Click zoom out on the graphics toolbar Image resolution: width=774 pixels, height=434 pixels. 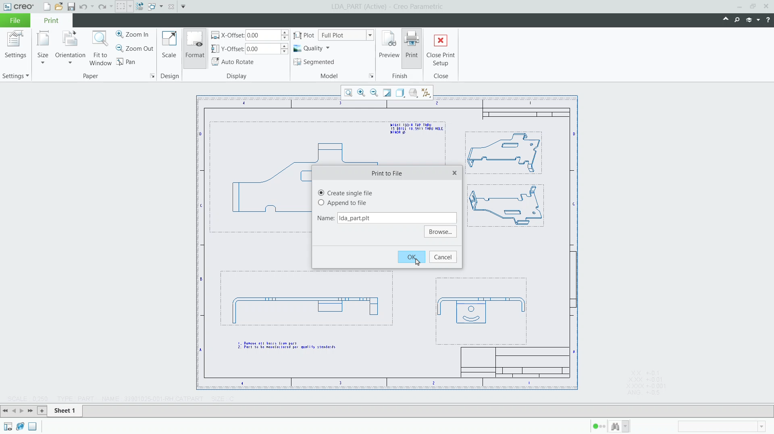[x=374, y=93]
